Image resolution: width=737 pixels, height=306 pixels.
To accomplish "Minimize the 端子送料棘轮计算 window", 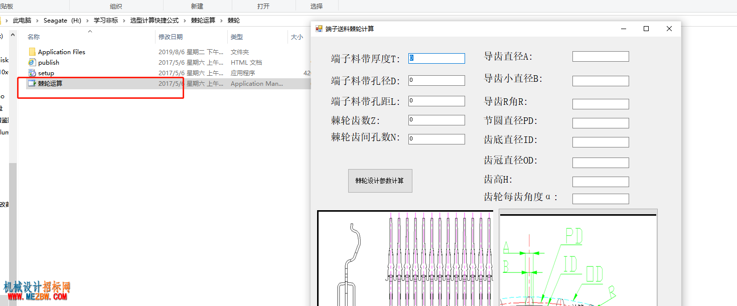I will [x=624, y=29].
